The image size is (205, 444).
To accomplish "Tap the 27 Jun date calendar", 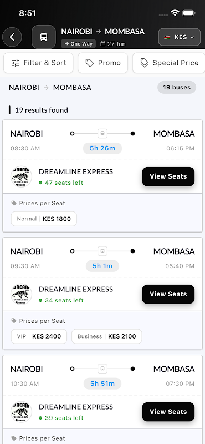I will click(113, 44).
